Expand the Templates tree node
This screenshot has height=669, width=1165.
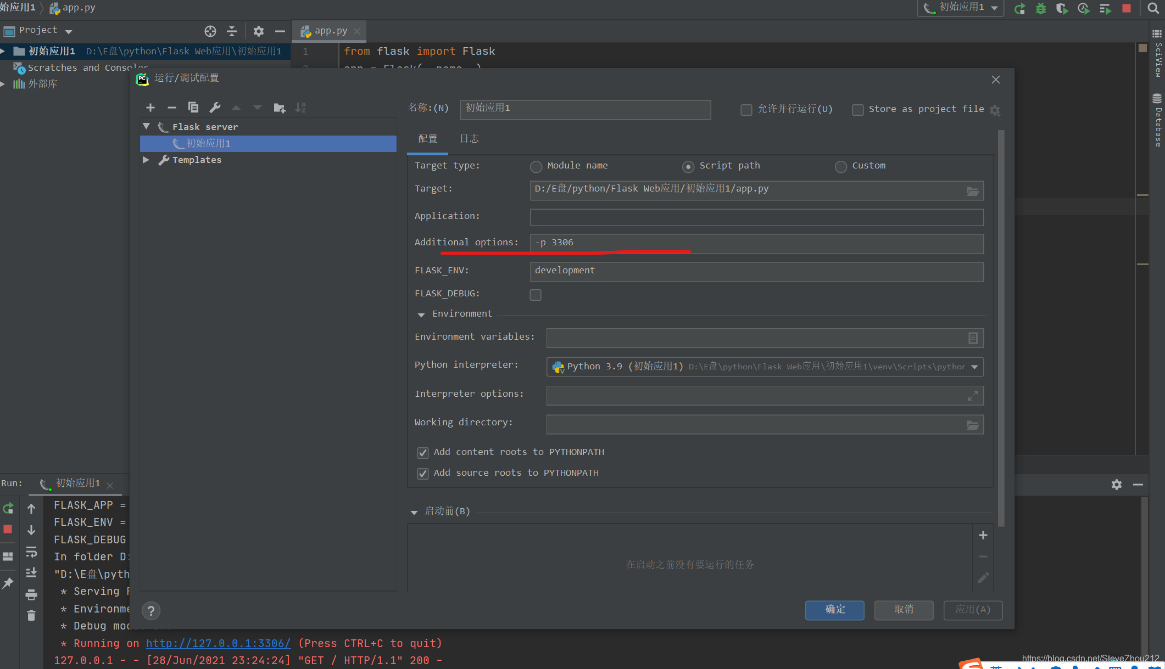coord(146,160)
